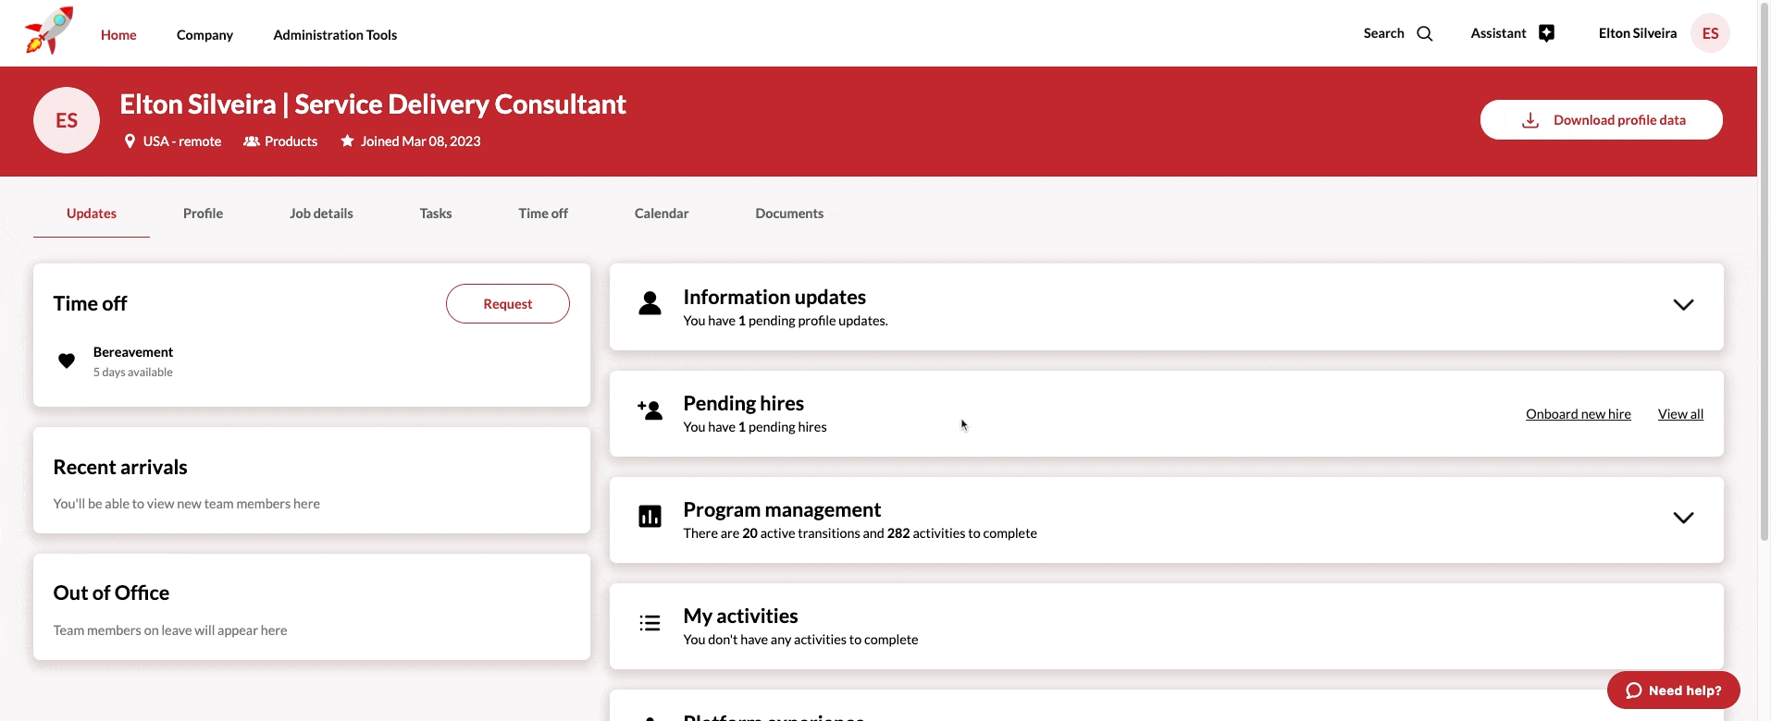The height and width of the screenshot is (721, 1771).
Task: Click the Bereavement heart icon
Action: 67,360
